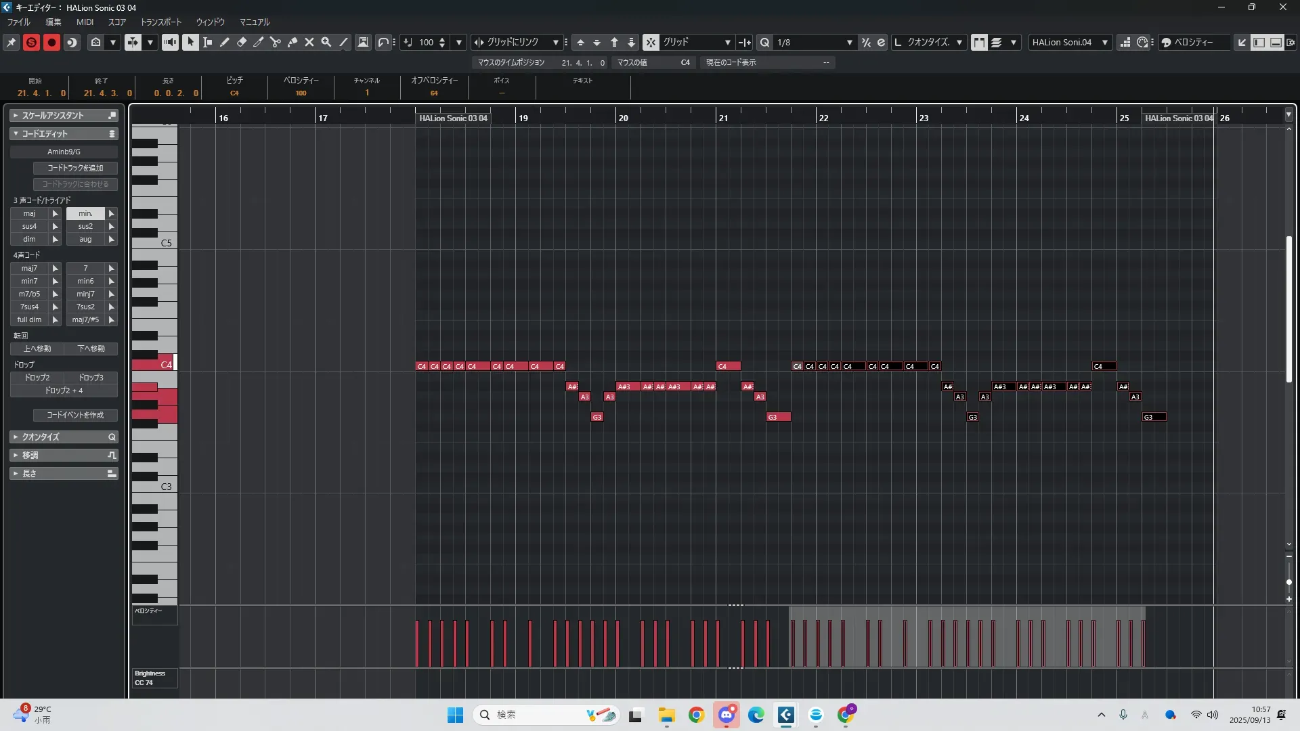Toggle Acoustic Feedback speaker button
The image size is (1300, 731).
[170, 42]
